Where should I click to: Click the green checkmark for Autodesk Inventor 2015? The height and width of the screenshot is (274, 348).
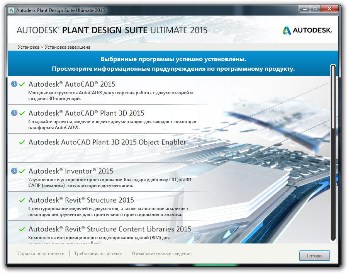click(22, 171)
